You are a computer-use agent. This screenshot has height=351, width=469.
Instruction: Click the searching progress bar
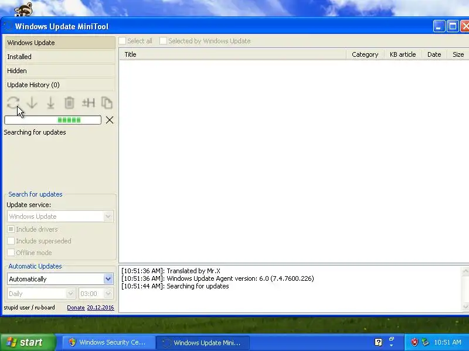coord(53,120)
